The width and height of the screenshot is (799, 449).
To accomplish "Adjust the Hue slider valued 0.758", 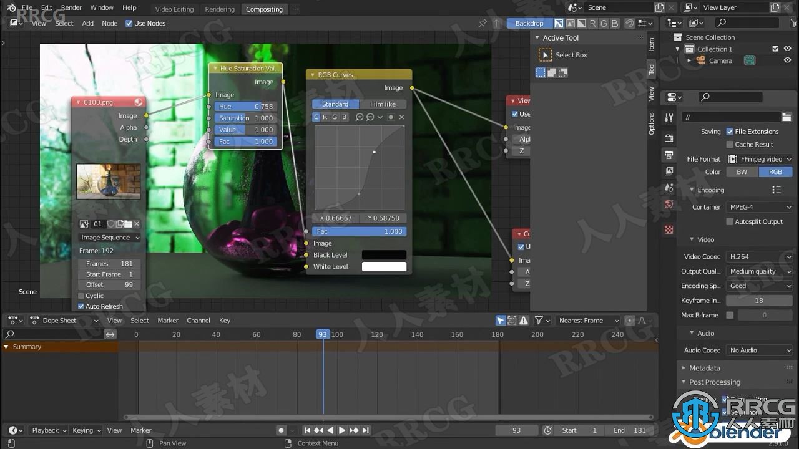I will point(245,107).
